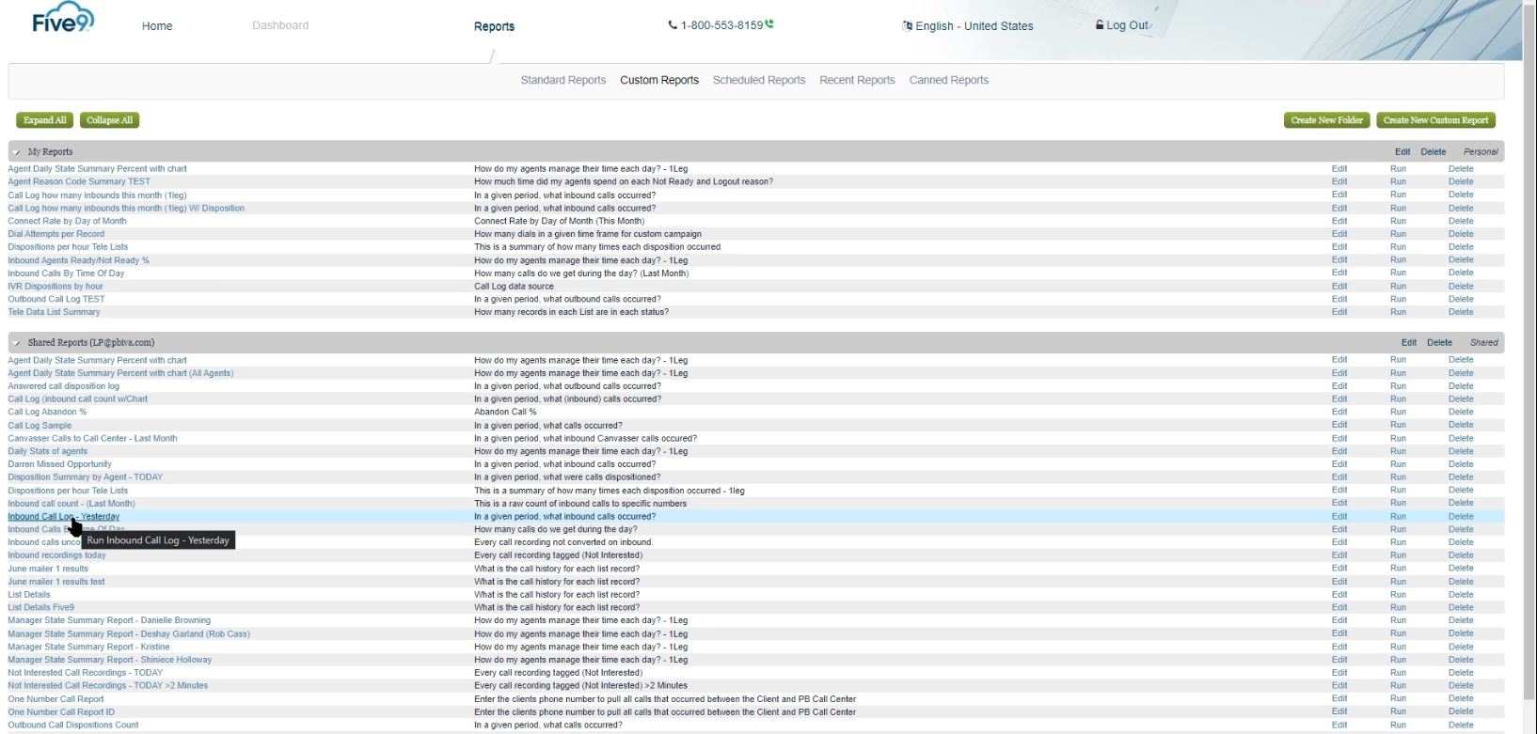Image resolution: width=1537 pixels, height=734 pixels.
Task: Click the language icon beside English
Action: tap(907, 26)
